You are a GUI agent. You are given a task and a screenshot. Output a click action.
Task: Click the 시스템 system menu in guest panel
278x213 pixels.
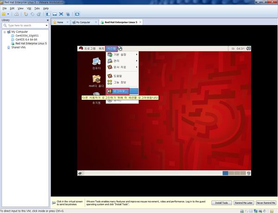click(111, 49)
